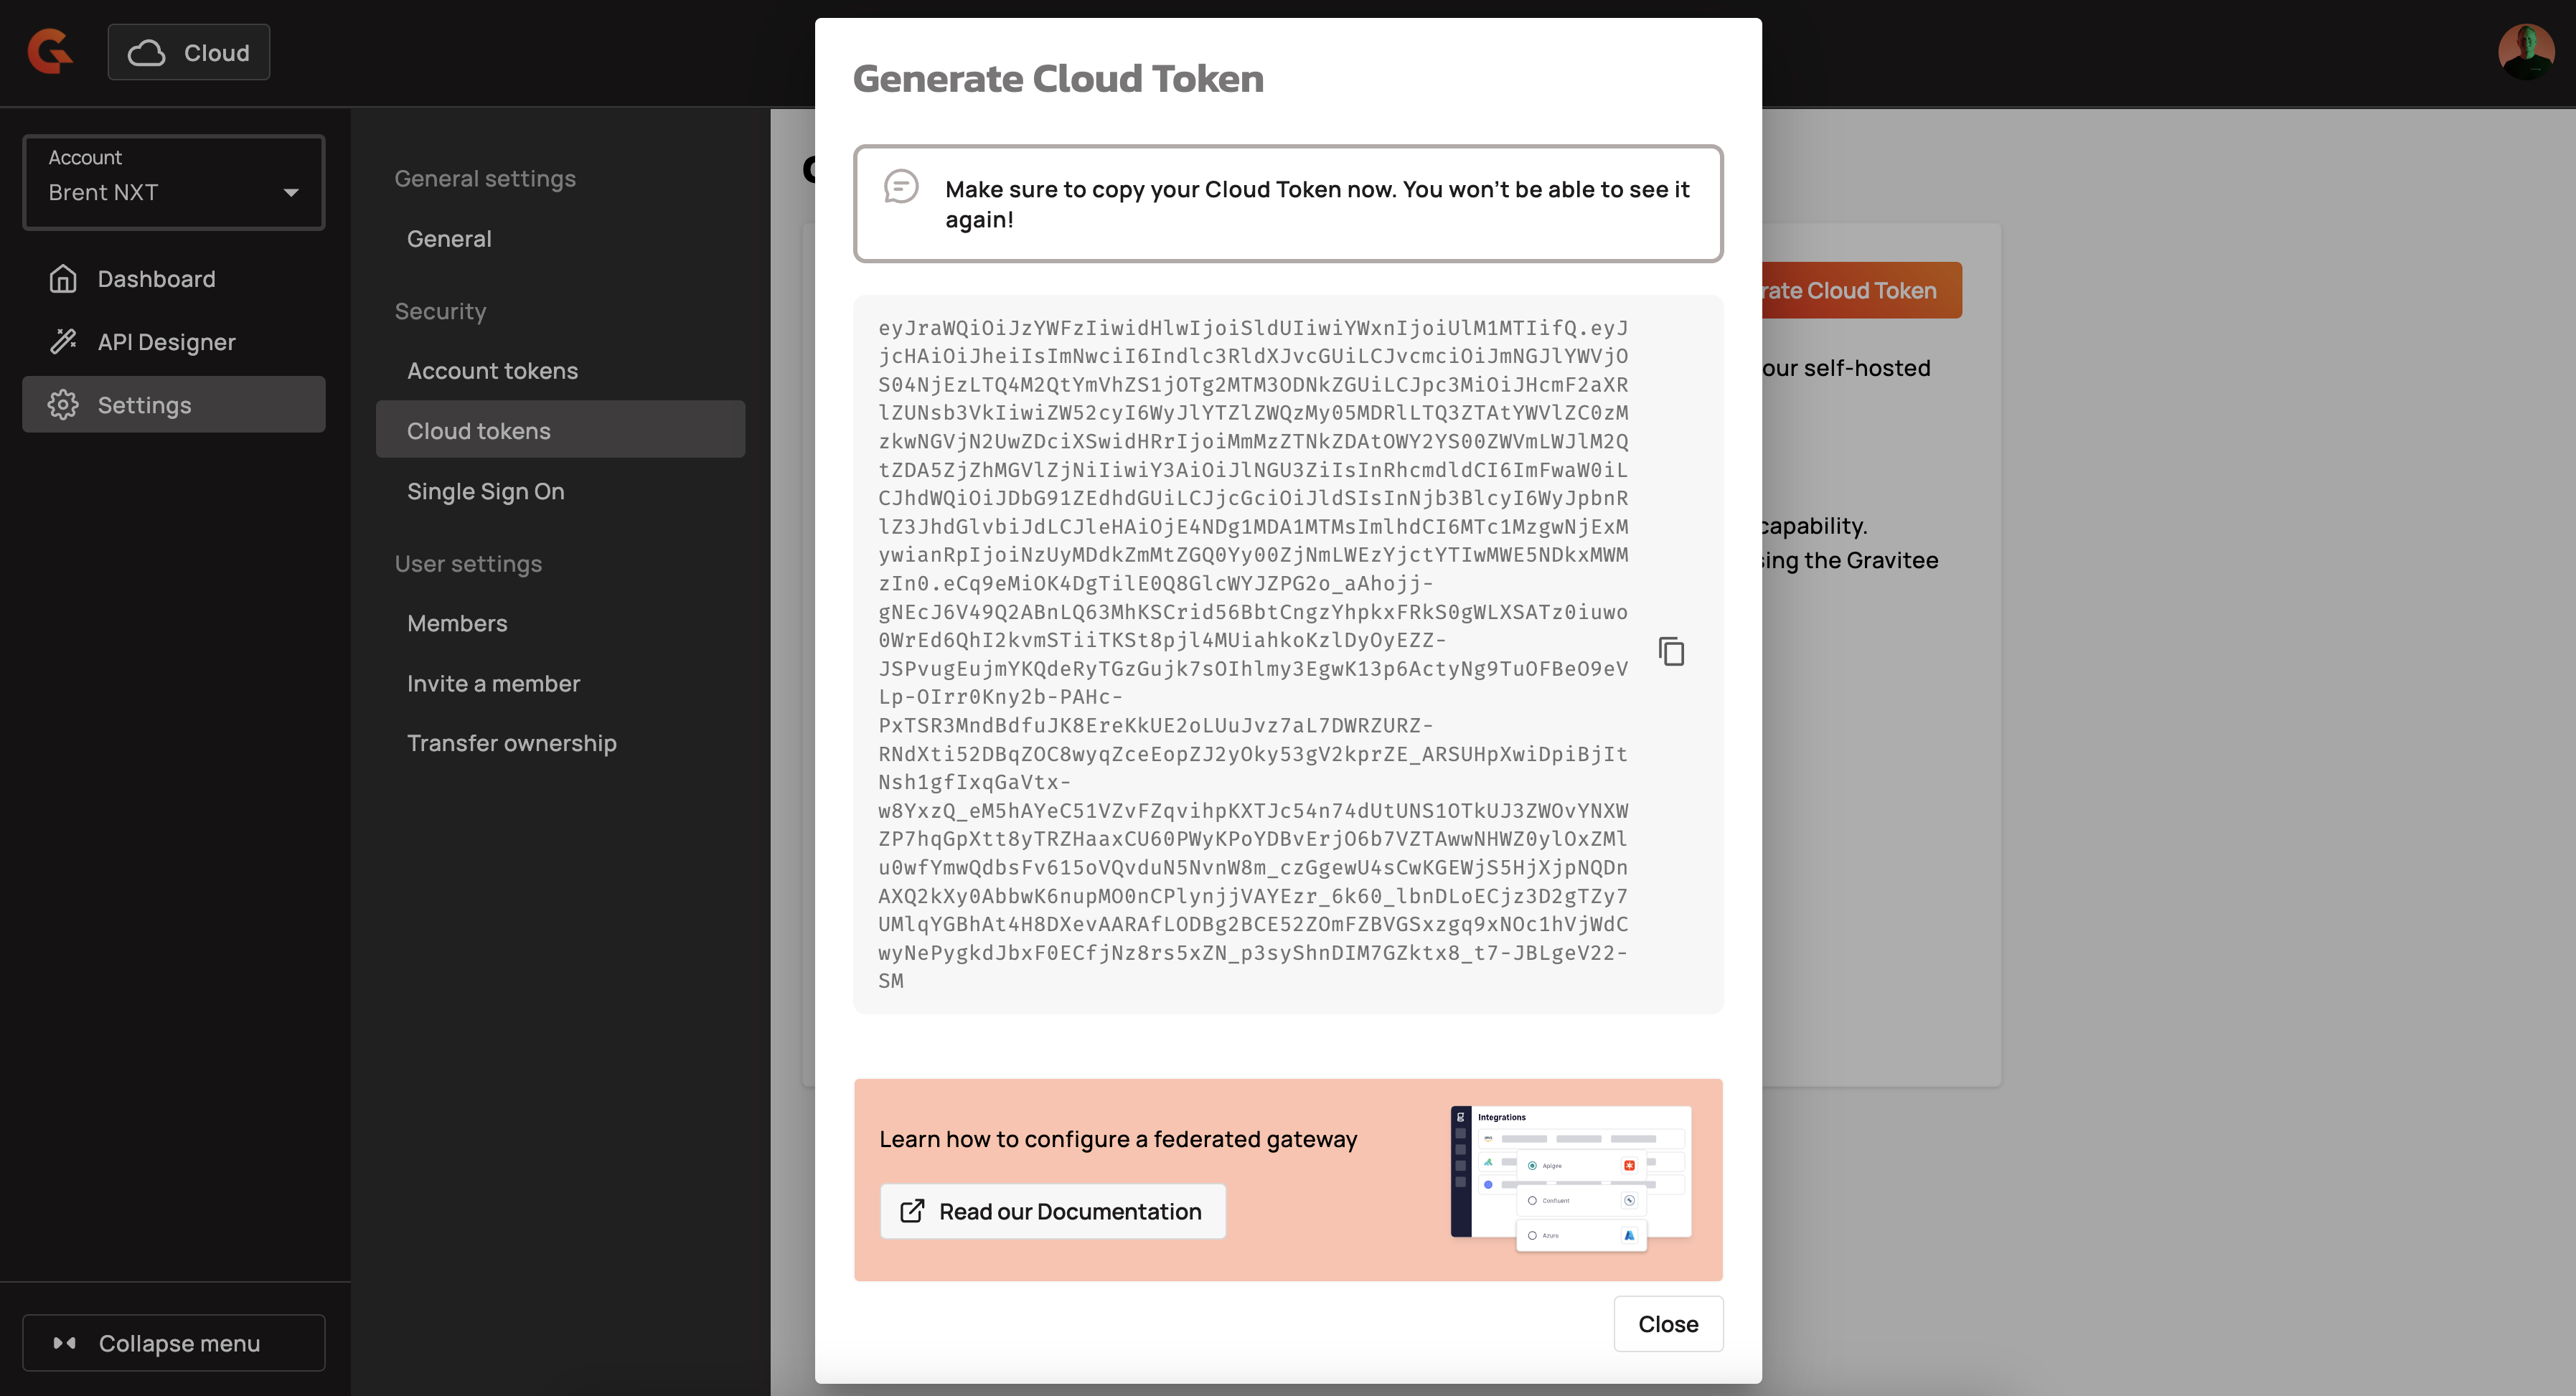This screenshot has height=1396, width=2576.
Task: Open the Members settings
Action: point(457,624)
